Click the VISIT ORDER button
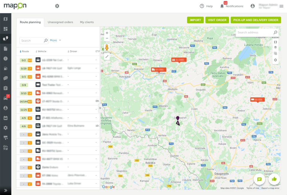Screen dimensions: 287x195 217,20
